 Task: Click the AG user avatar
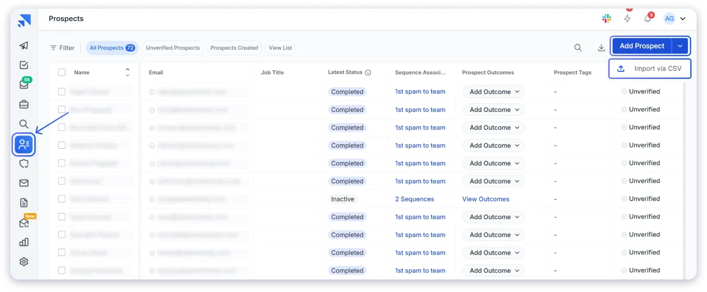tap(669, 18)
